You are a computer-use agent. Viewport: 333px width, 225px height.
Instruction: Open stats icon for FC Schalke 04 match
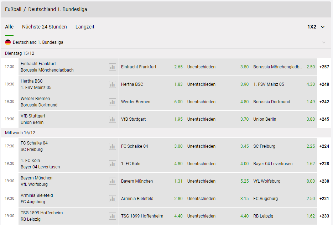coord(113,146)
